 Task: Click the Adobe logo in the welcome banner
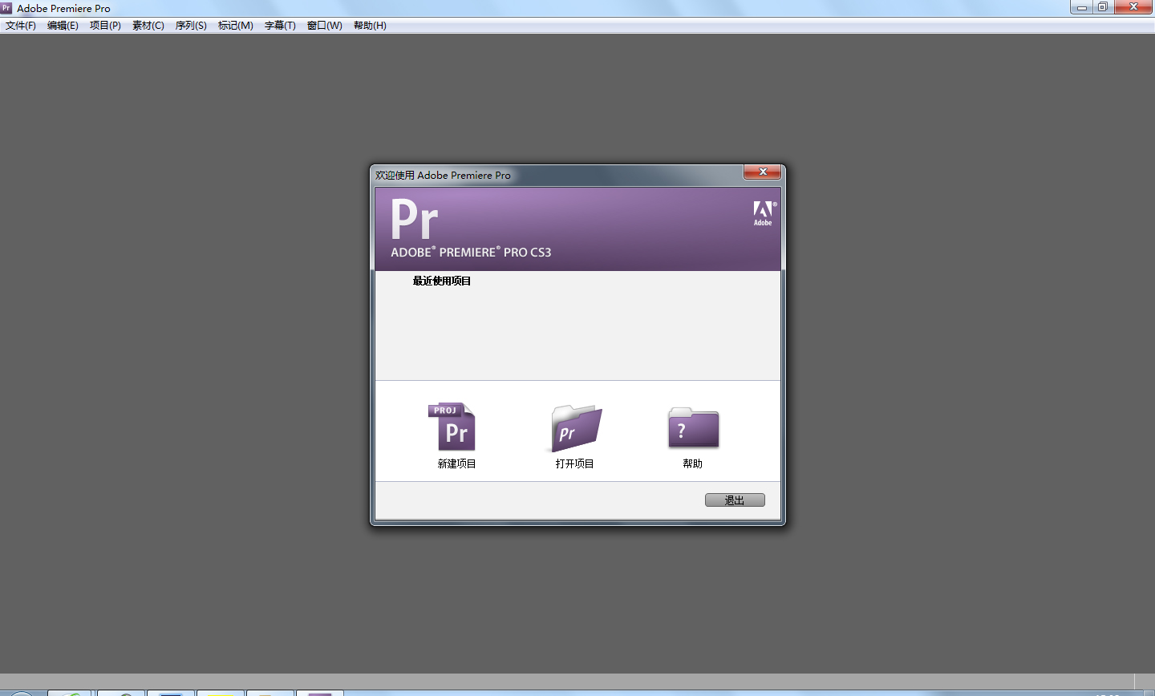tap(764, 213)
